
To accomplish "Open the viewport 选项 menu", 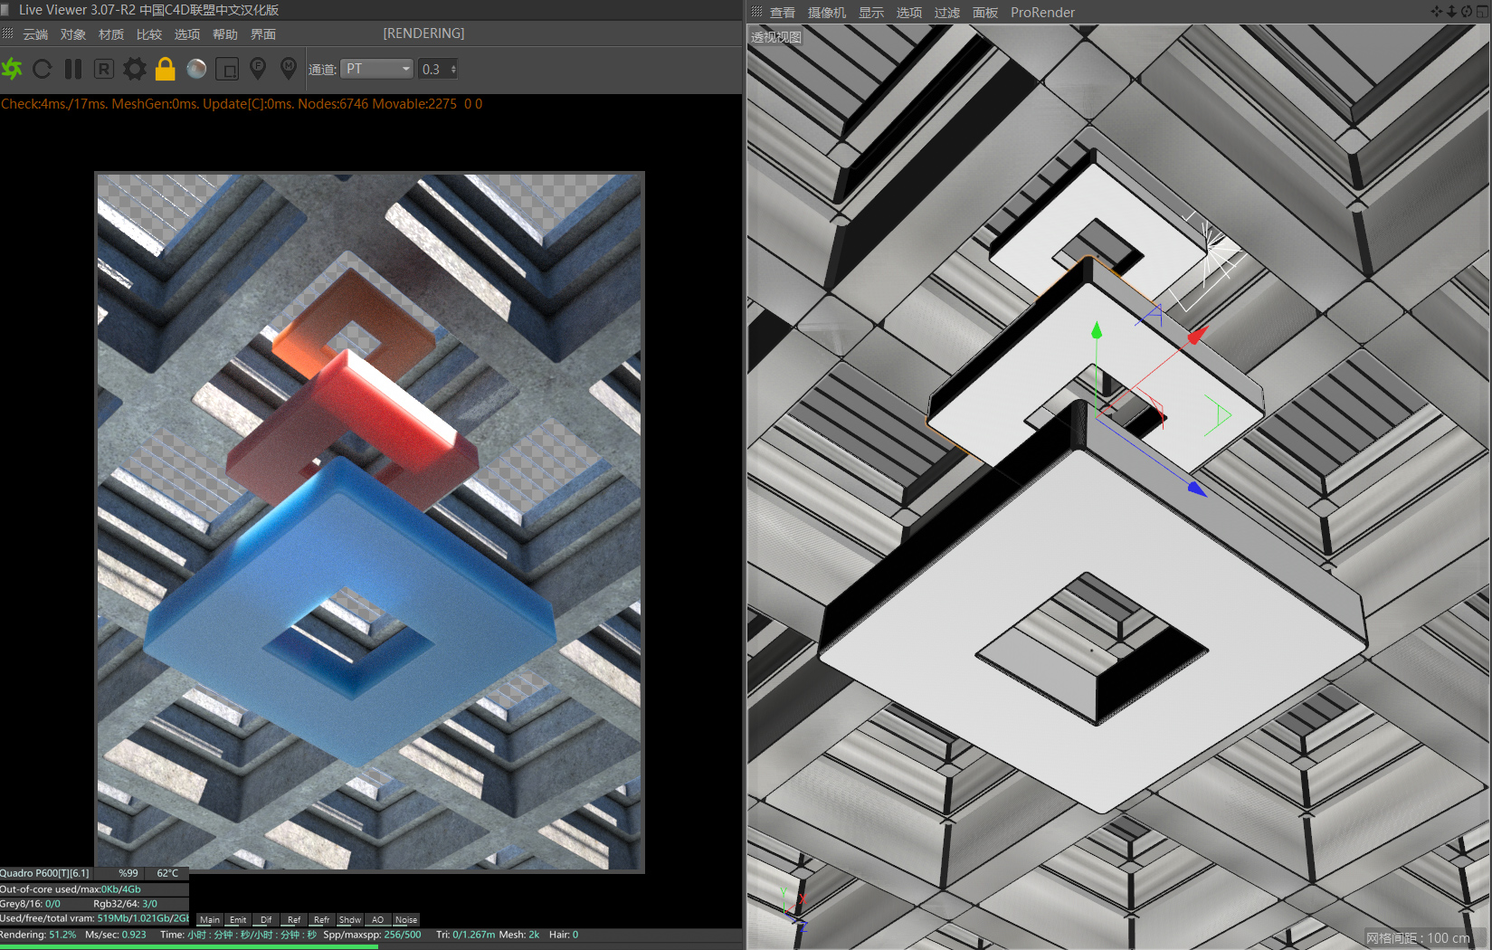I will point(909,13).
